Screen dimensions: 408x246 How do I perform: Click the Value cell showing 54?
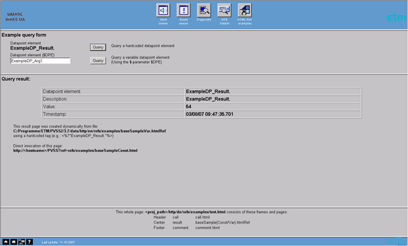click(x=272, y=107)
